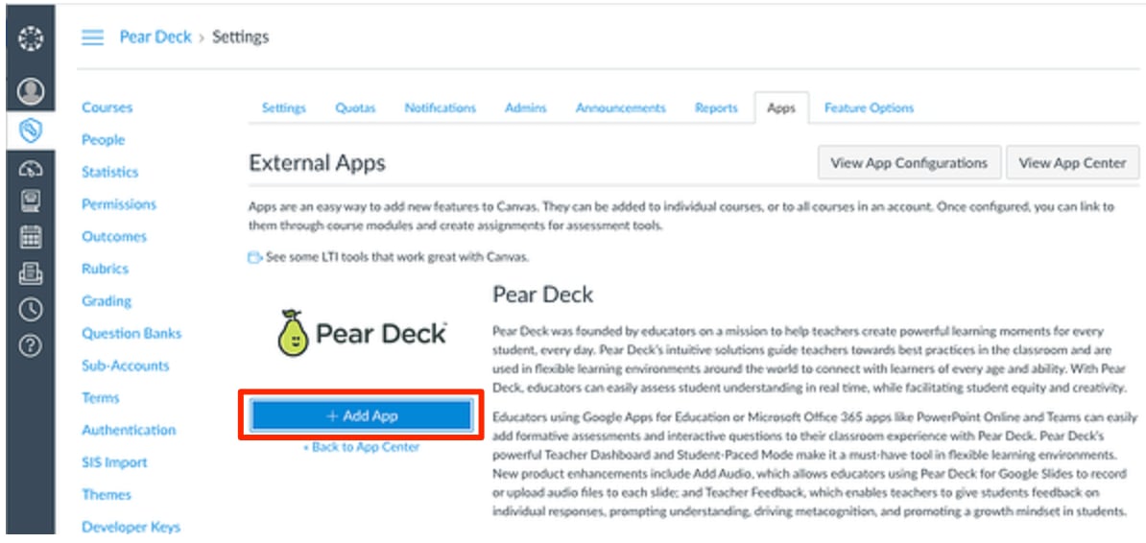The height and width of the screenshot is (543, 1146).
Task: Go Back to App Center link
Action: pyautogui.click(x=361, y=446)
